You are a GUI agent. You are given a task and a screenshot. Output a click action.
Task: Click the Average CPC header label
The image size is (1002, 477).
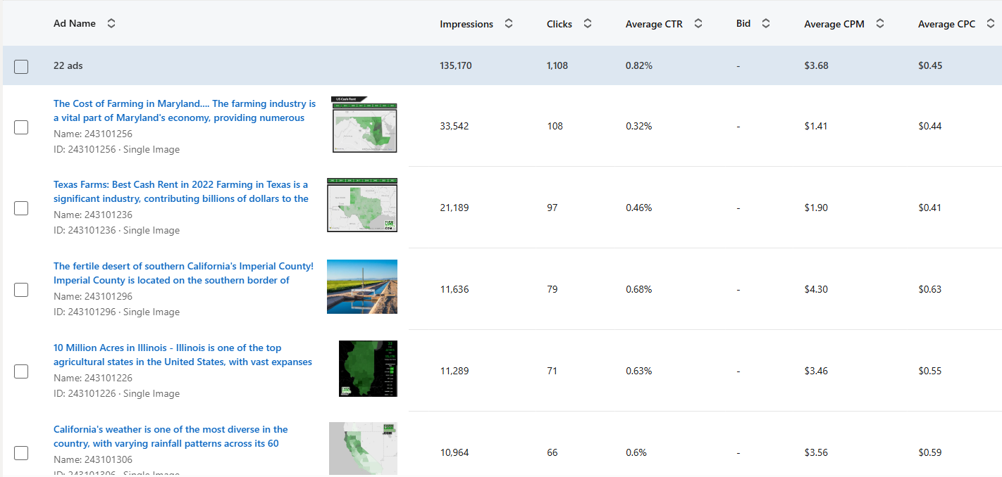pyautogui.click(x=947, y=24)
